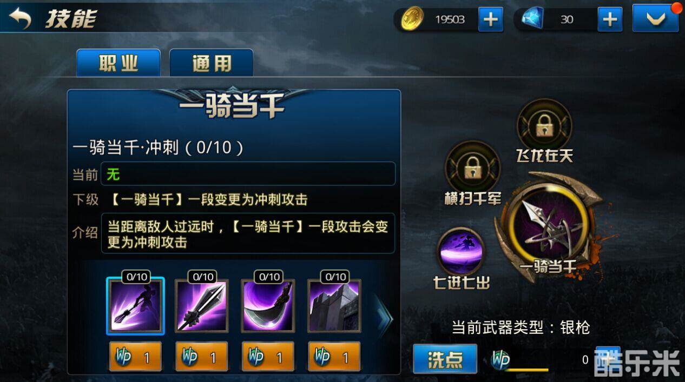Choose the purple spear tip sub-skill
Image resolution: width=685 pixels, height=382 pixels.
click(202, 306)
